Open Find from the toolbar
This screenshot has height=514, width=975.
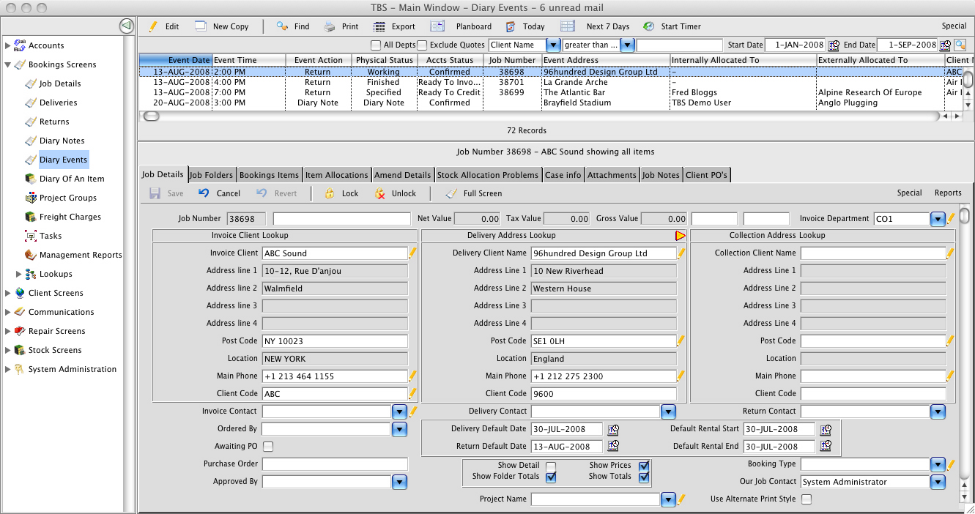[x=293, y=26]
